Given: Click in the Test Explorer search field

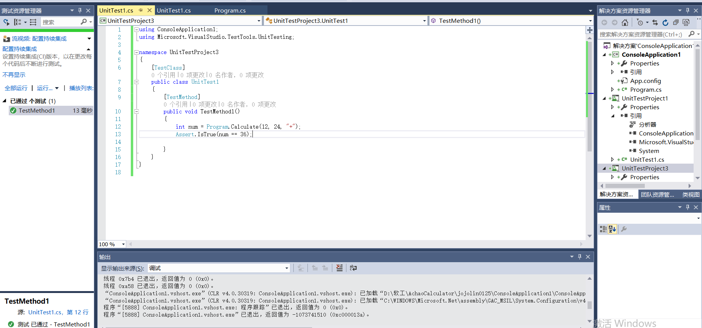Looking at the screenshot, I should click(x=60, y=22).
